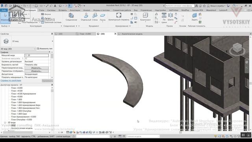
Task: Click the Revit application logo button
Action: [2, 6]
